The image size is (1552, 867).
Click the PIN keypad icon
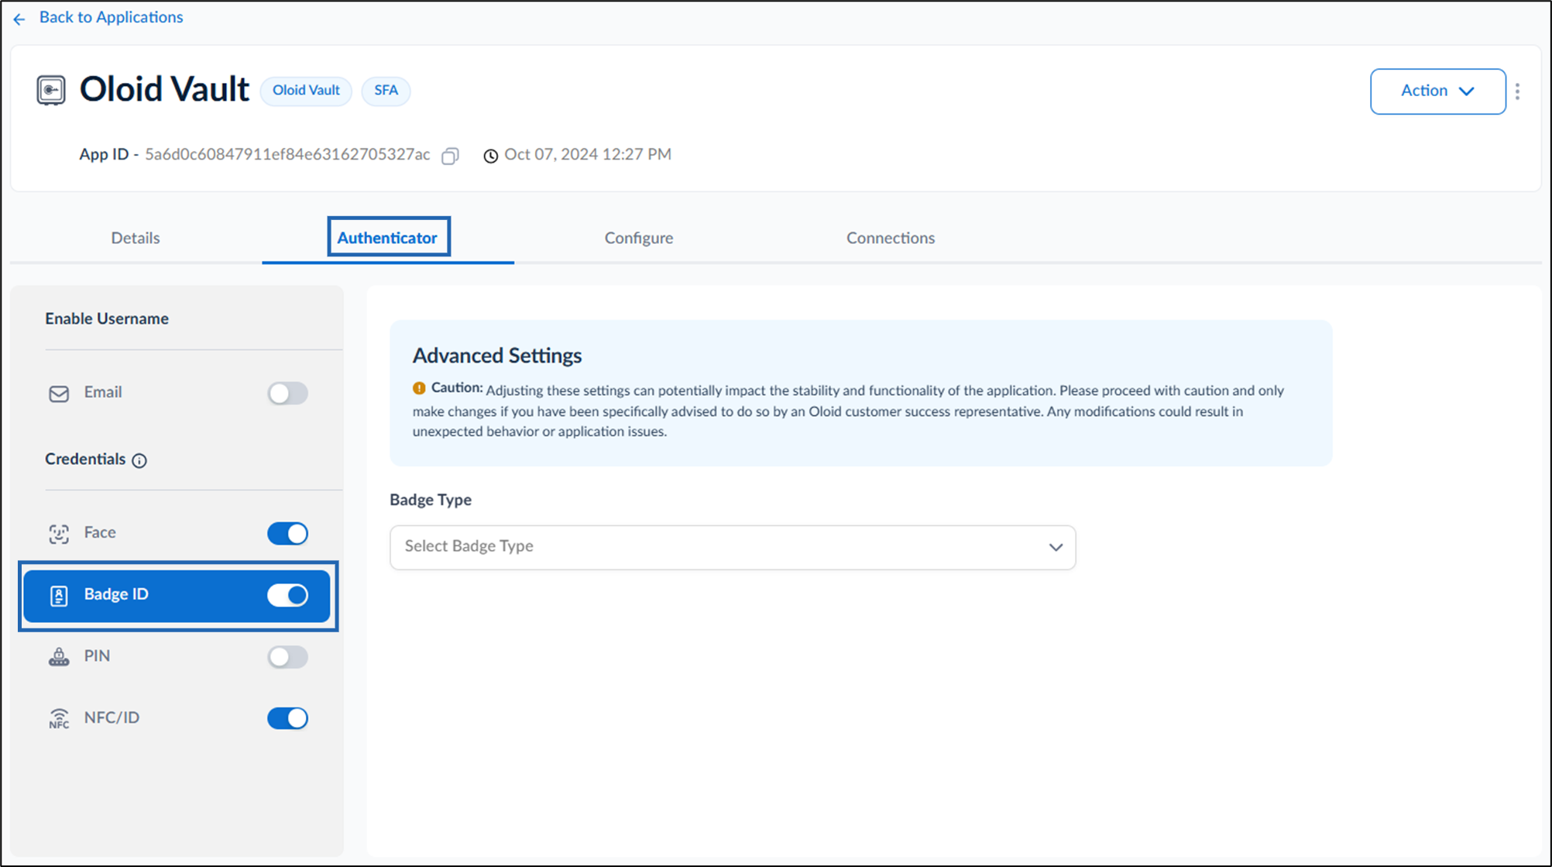(59, 657)
